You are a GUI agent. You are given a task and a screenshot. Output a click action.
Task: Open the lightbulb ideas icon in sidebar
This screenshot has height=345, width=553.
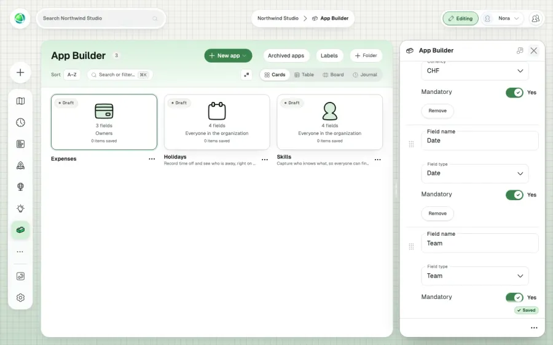click(x=20, y=208)
